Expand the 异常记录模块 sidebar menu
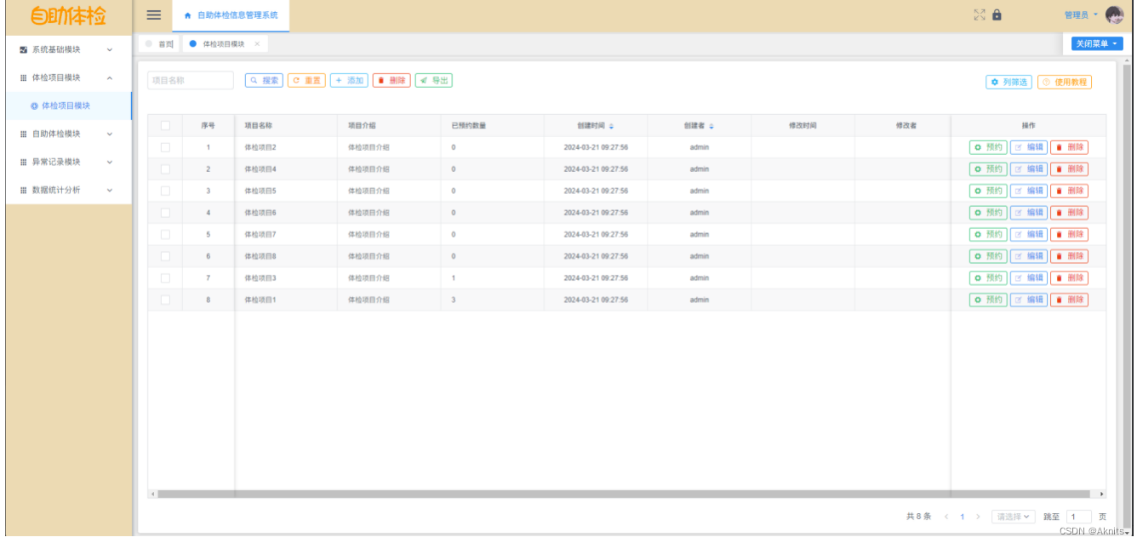 (x=68, y=162)
